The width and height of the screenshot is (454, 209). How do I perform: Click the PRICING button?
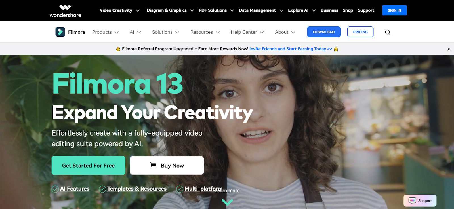click(360, 32)
